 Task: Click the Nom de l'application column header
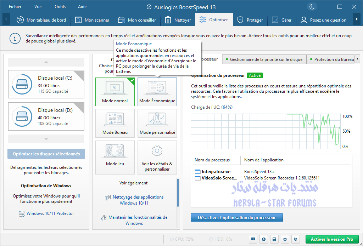pos(264,160)
